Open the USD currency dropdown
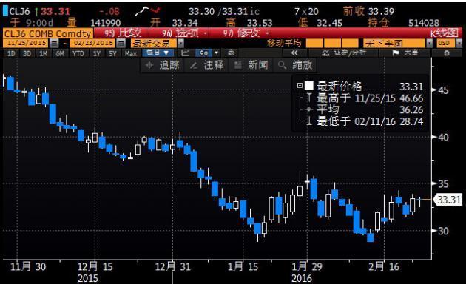The image size is (466, 287). [x=459, y=44]
